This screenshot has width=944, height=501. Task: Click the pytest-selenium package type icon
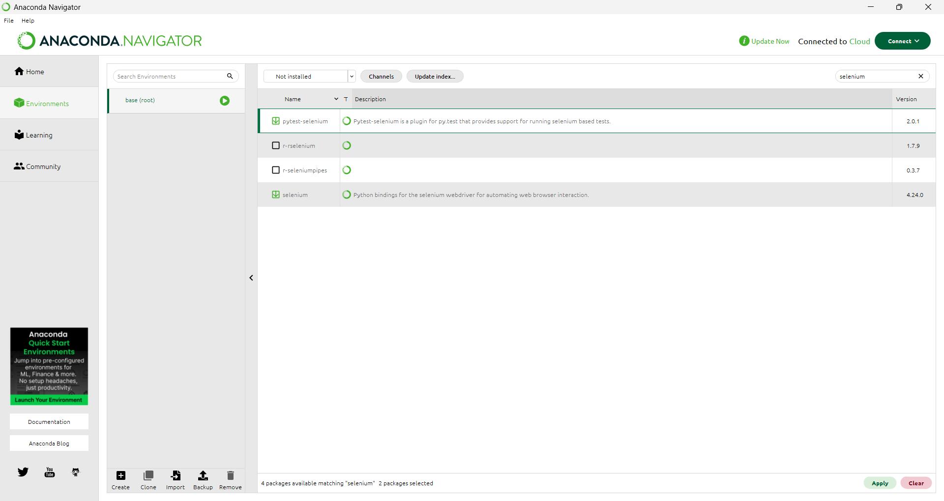coord(347,121)
